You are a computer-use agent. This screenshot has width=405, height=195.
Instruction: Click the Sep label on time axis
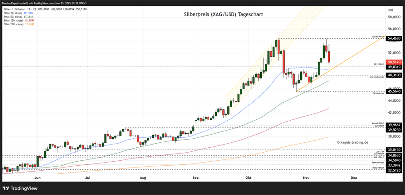195,178
